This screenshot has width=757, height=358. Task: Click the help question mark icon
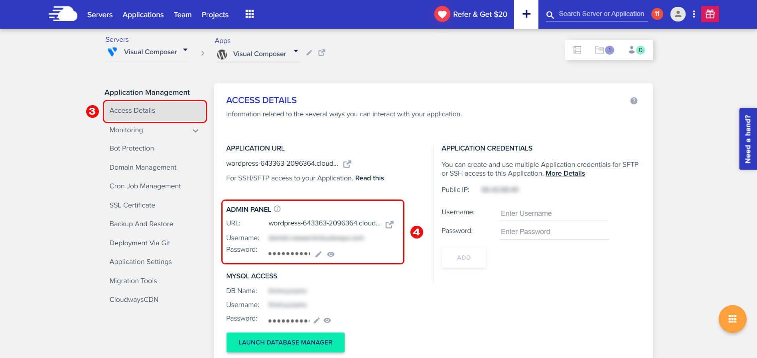click(634, 101)
